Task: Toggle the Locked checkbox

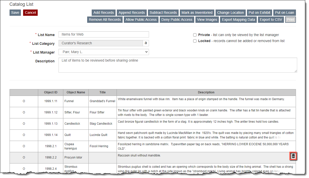Action: coord(195,41)
